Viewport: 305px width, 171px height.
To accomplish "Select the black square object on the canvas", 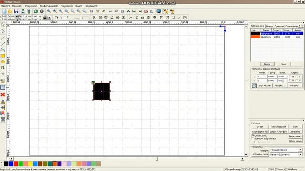I will point(102,91).
